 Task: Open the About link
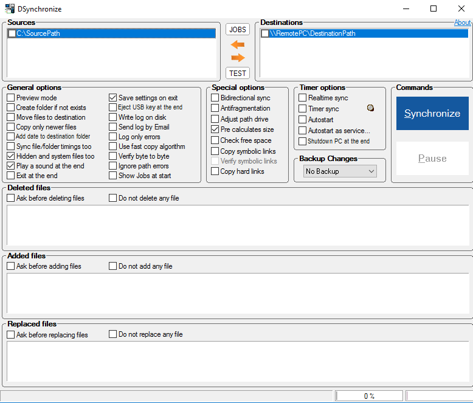pyautogui.click(x=462, y=22)
